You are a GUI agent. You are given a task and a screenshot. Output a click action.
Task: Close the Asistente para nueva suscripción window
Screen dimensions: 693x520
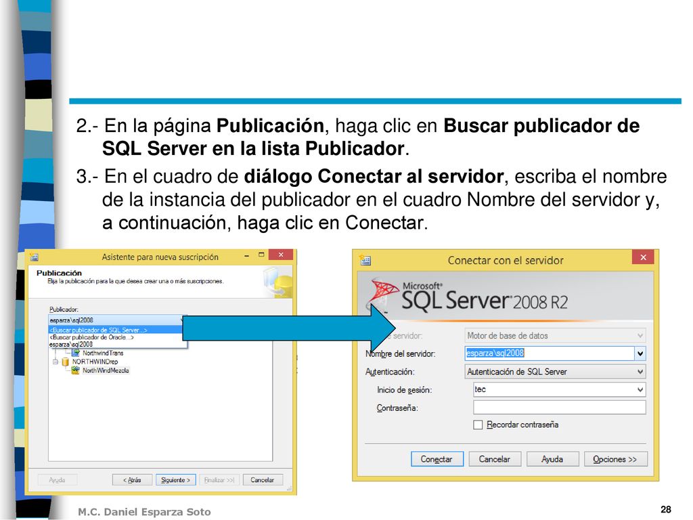[x=281, y=255]
